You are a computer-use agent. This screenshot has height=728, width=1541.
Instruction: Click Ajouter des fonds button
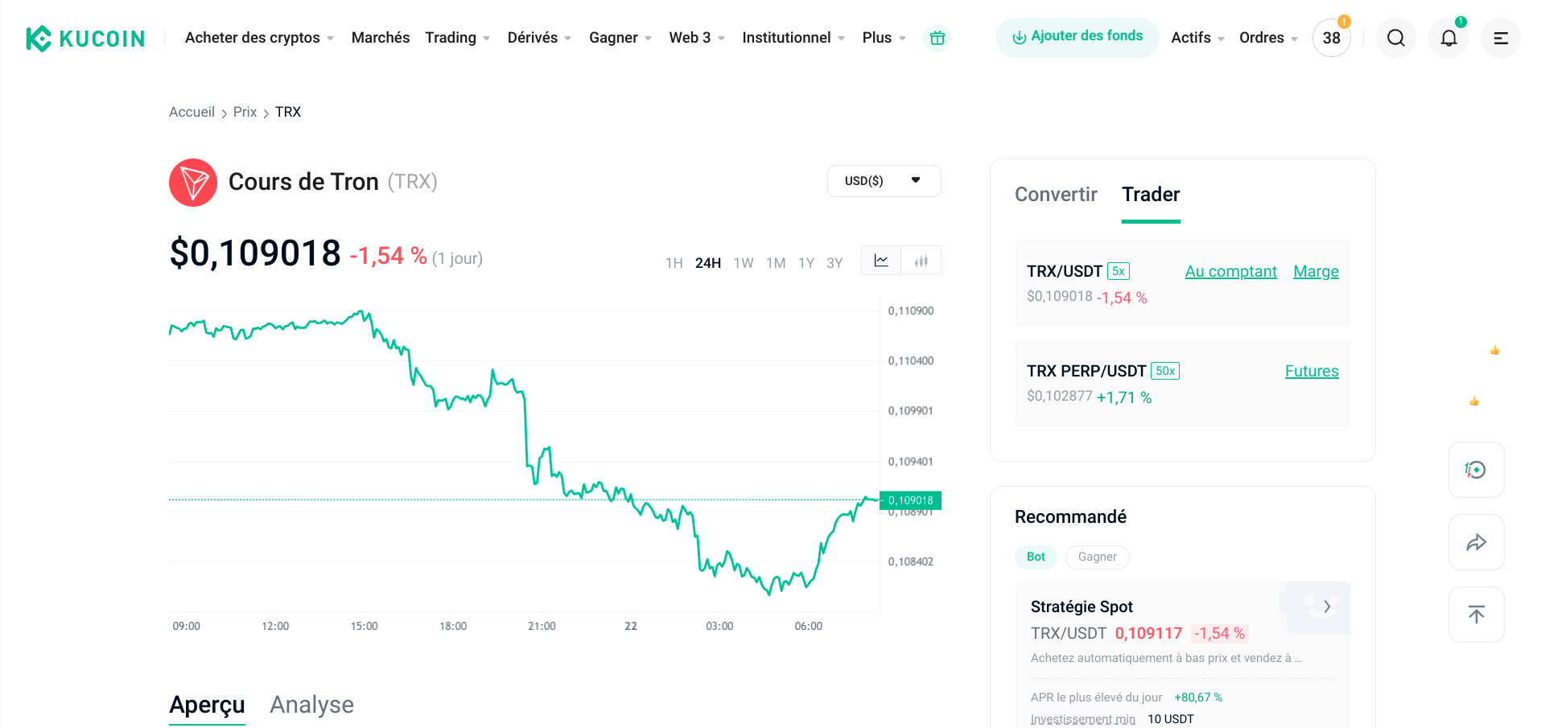point(1077,37)
